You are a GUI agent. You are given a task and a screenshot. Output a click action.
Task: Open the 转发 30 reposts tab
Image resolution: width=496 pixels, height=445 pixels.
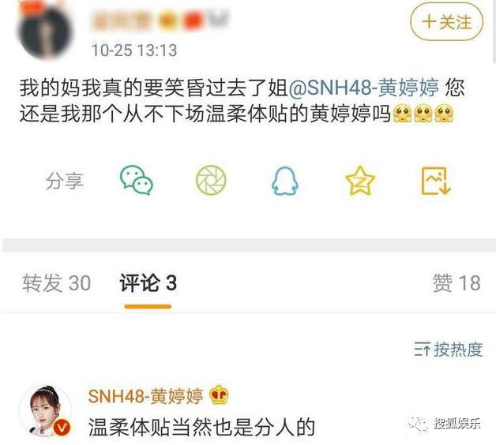coord(56,282)
